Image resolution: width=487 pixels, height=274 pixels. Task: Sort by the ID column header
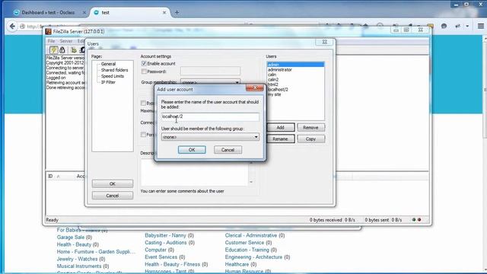(x=50, y=176)
